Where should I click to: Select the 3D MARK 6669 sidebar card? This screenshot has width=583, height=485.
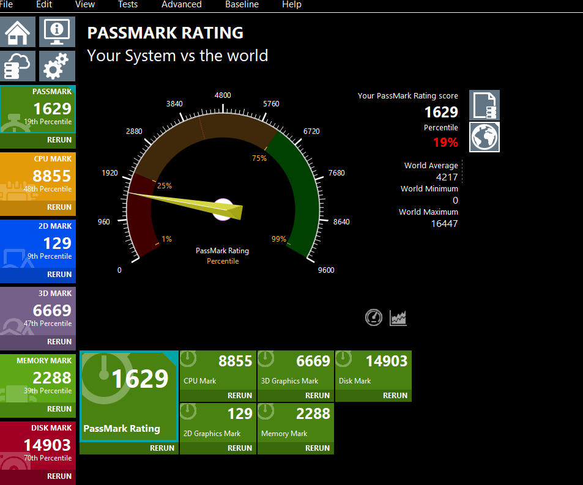pyautogui.click(x=38, y=311)
